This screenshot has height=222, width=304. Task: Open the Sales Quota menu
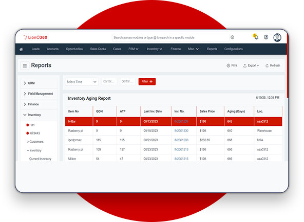coord(98,49)
